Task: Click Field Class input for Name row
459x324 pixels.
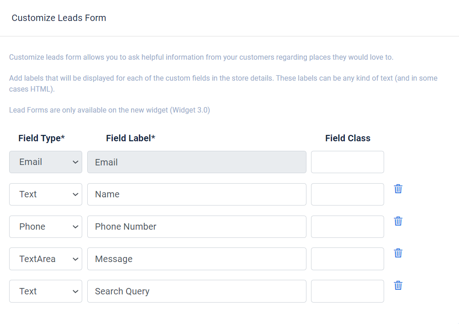Action: click(347, 195)
